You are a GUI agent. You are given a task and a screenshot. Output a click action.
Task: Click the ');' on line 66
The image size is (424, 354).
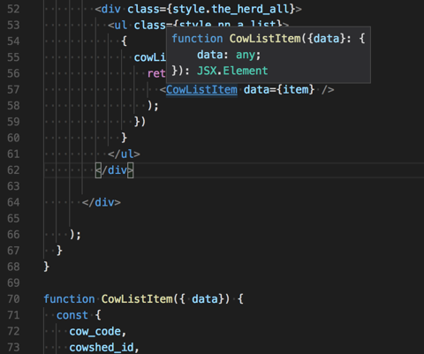75,235
